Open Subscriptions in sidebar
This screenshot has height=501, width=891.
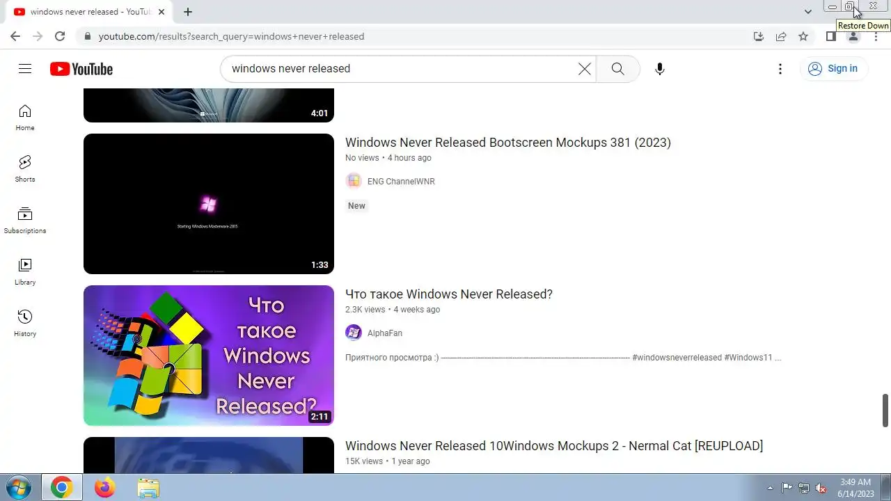tap(25, 221)
